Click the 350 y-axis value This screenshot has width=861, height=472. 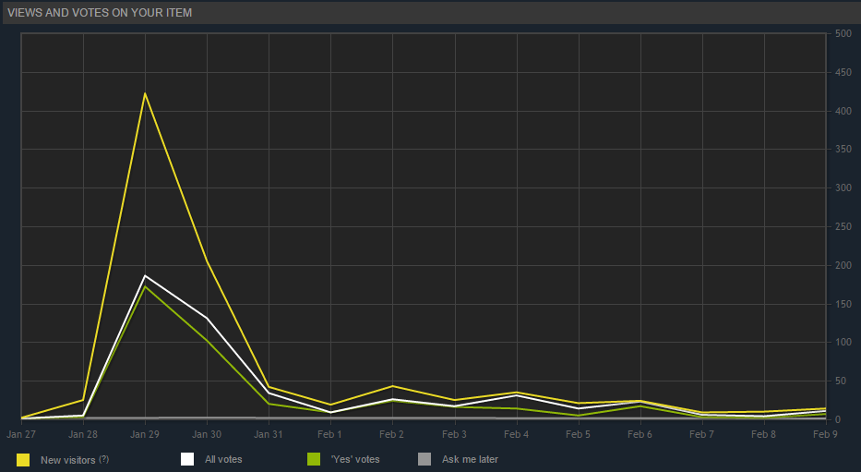click(x=843, y=149)
